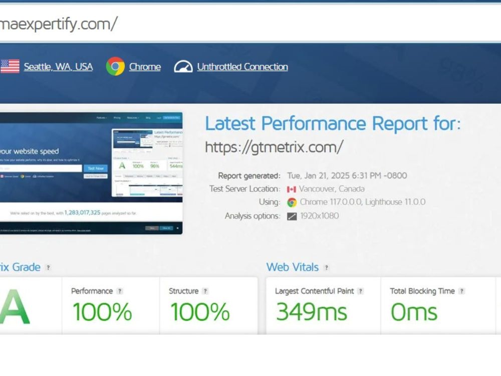This screenshot has width=501, height=376.
Task: Open the help icon beside GTmetrix Grade
Action: 48,268
